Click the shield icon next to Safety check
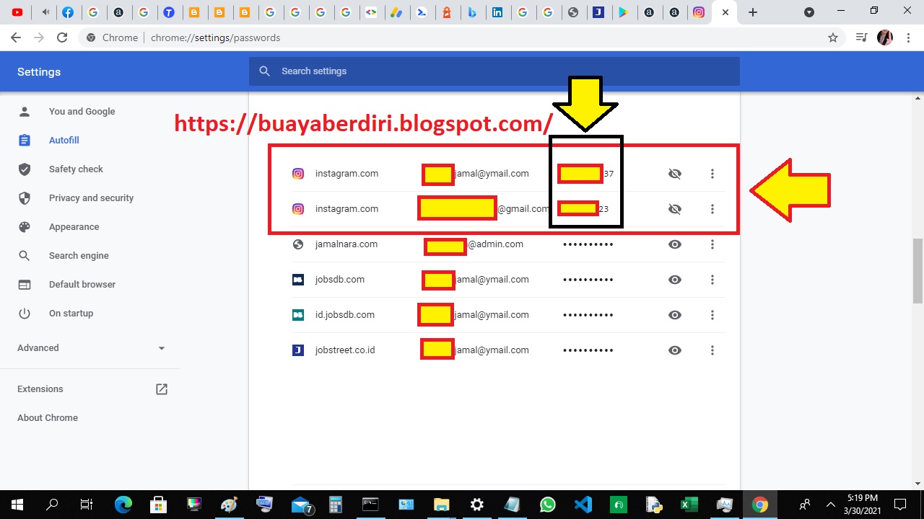Image resolution: width=924 pixels, height=519 pixels. point(25,169)
